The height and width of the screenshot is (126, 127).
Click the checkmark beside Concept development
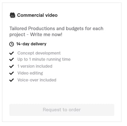click(12, 53)
